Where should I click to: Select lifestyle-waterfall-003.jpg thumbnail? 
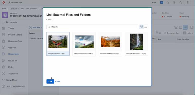(137, 42)
